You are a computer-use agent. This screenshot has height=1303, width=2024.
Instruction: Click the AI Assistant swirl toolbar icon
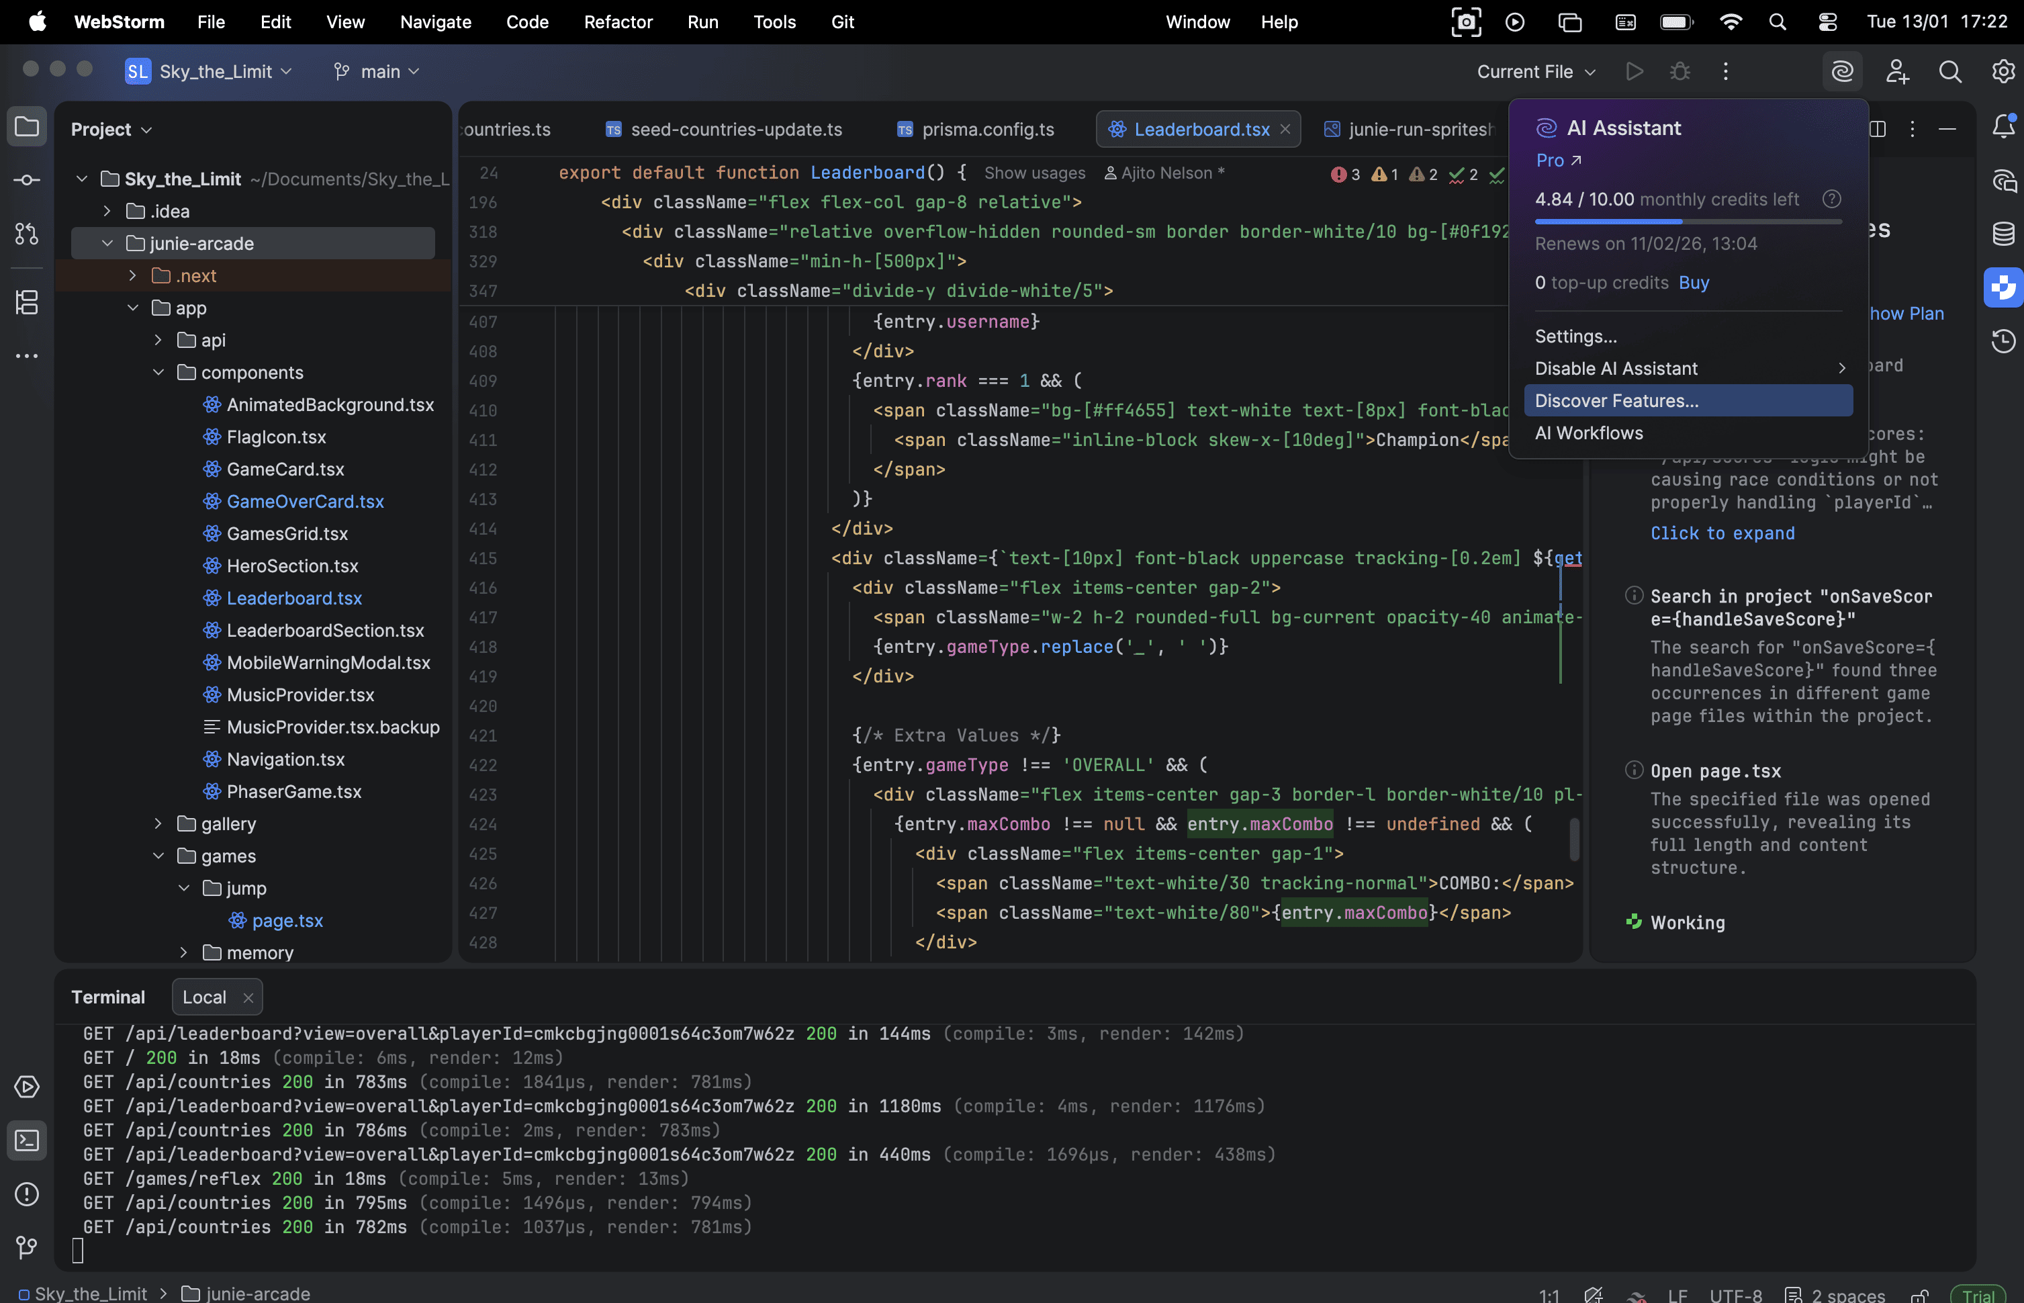(x=1841, y=72)
